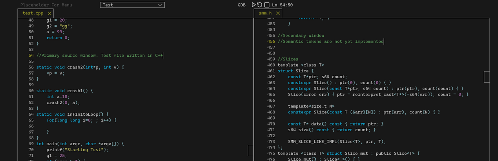Click the 'a = 99;' line
The height and width of the screenshot is (161, 498).
(x=55, y=32)
